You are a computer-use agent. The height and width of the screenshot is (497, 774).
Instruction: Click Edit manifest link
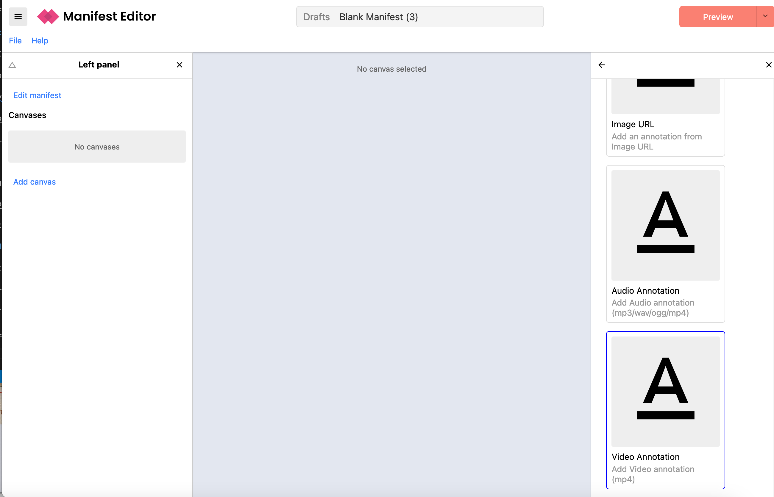37,95
